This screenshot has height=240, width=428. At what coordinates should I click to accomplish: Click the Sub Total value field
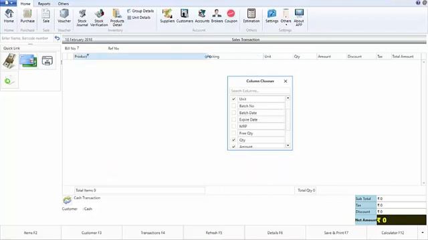click(x=401, y=199)
